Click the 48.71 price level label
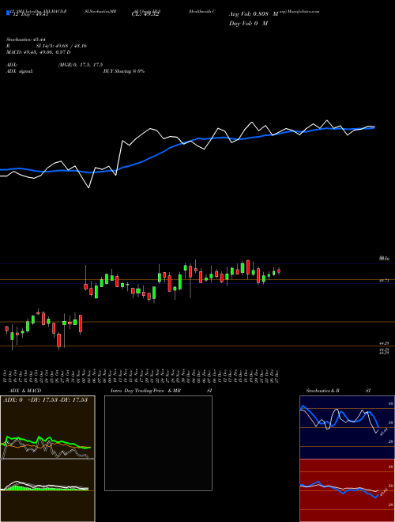This screenshot has height=522, width=395. [x=384, y=281]
